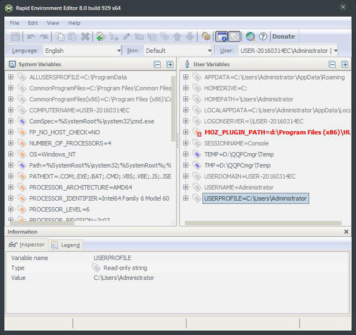The height and width of the screenshot is (335, 356).
Task: Expand the ComSpec variable node
Action: [11, 121]
